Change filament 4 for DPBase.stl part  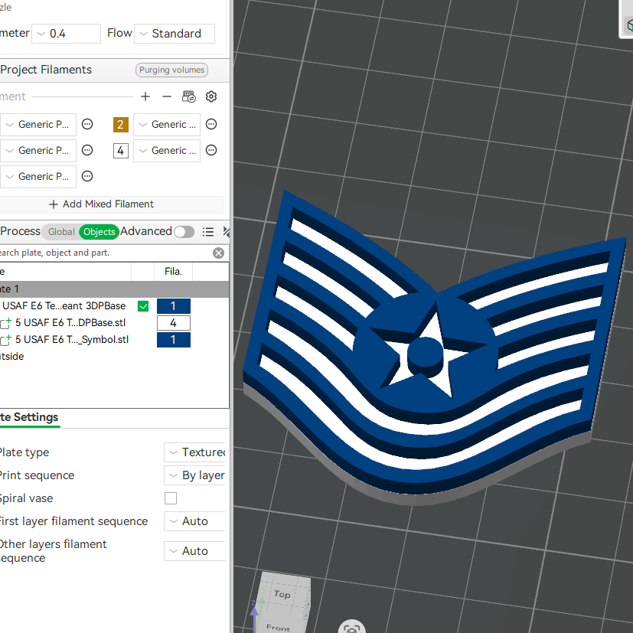pos(174,323)
